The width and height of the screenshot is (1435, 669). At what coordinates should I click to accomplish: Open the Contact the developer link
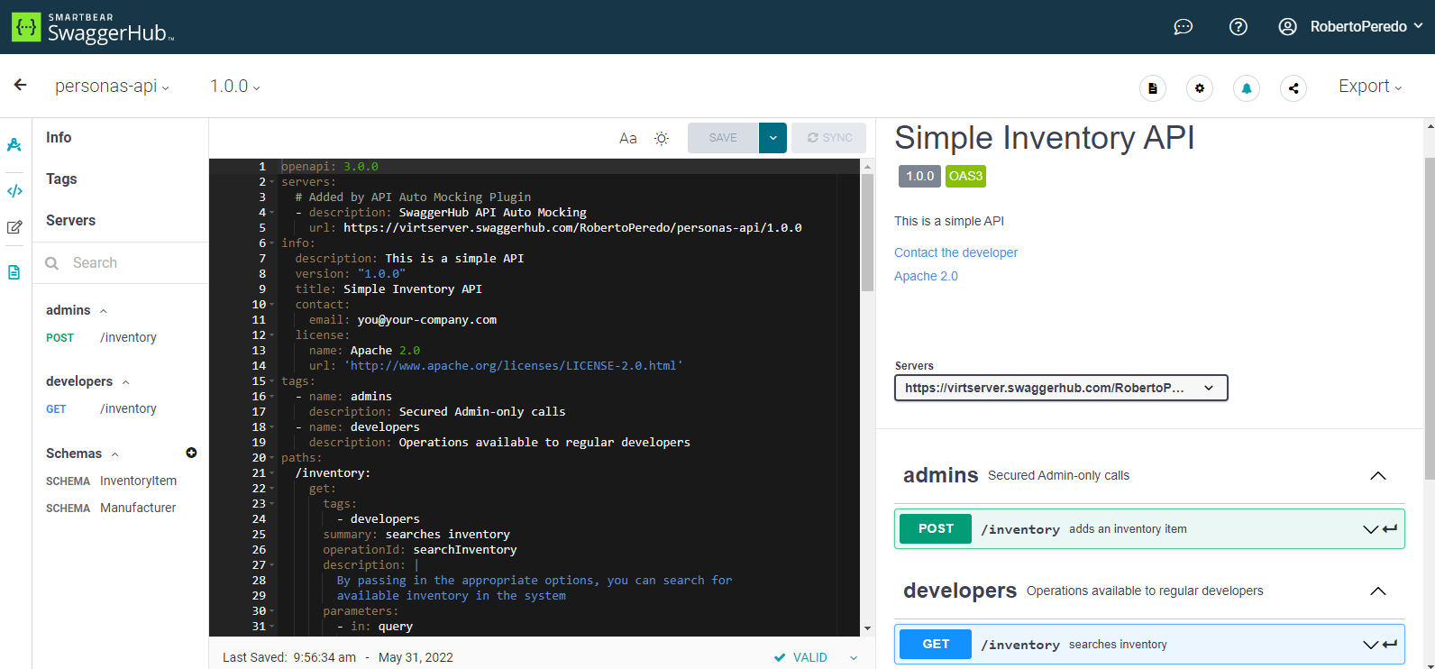[955, 252]
